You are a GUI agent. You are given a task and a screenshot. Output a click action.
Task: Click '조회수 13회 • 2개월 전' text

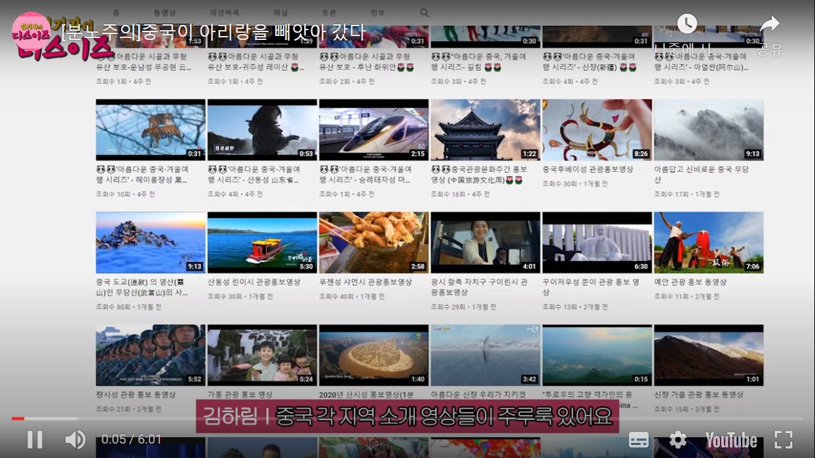(575, 307)
